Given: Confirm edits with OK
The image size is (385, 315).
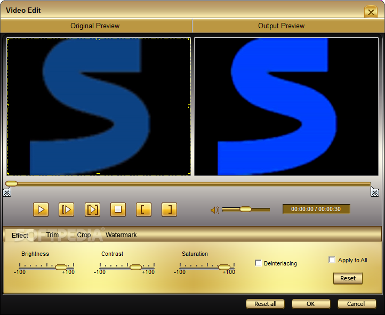Looking at the screenshot, I should [x=310, y=304].
